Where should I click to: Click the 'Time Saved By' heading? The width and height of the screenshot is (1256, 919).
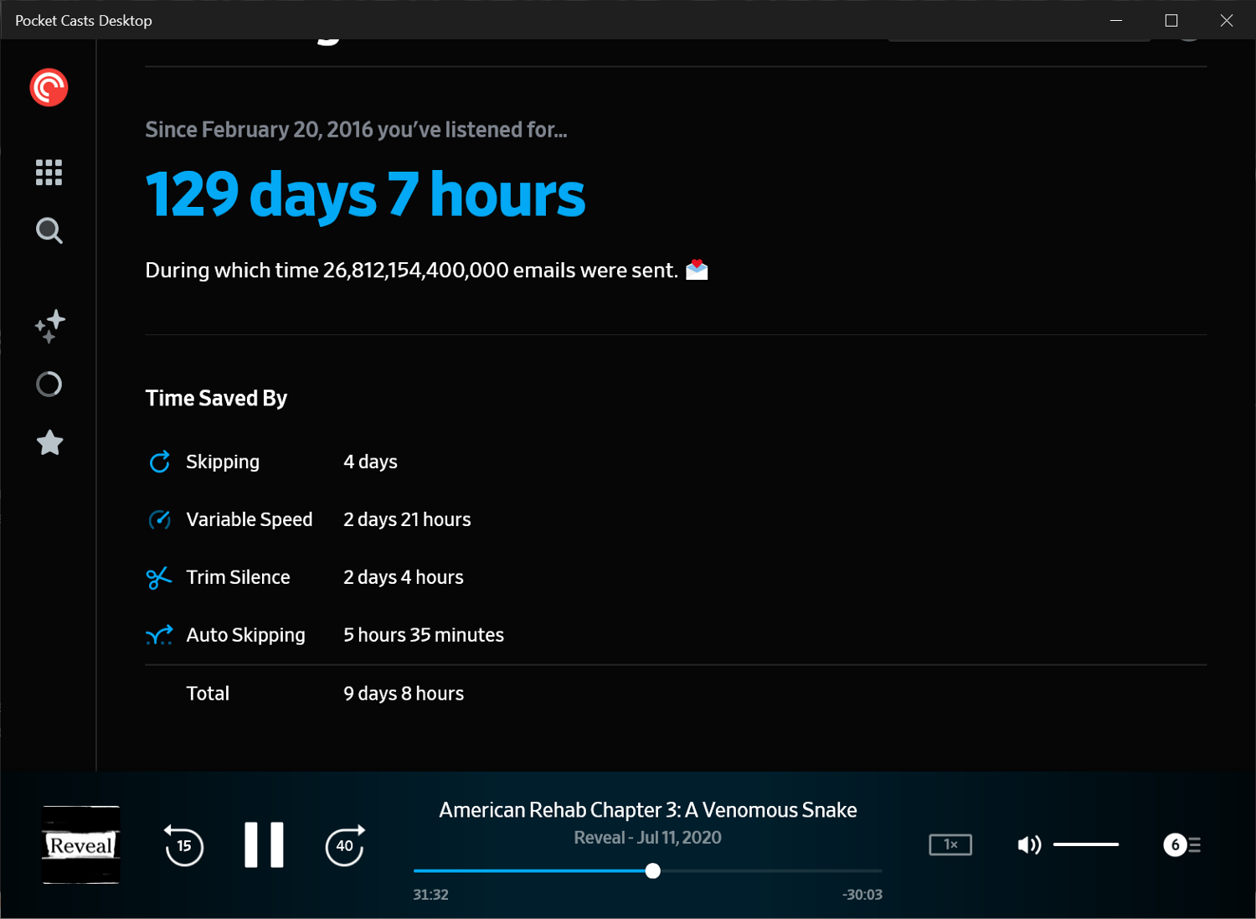tap(216, 399)
